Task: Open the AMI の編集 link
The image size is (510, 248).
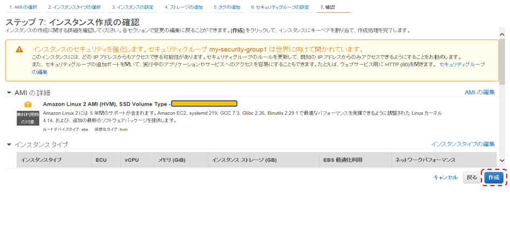Action: coord(480,92)
